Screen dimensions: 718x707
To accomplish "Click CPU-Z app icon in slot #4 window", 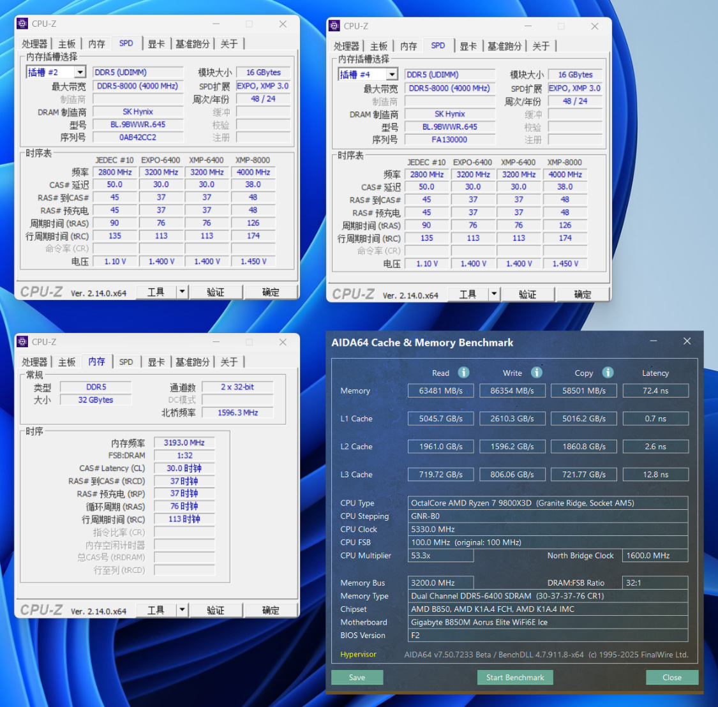I will click(x=334, y=26).
